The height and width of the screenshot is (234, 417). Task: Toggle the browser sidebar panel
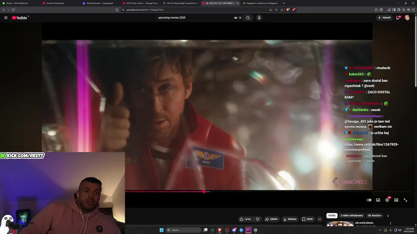[x=394, y=10]
